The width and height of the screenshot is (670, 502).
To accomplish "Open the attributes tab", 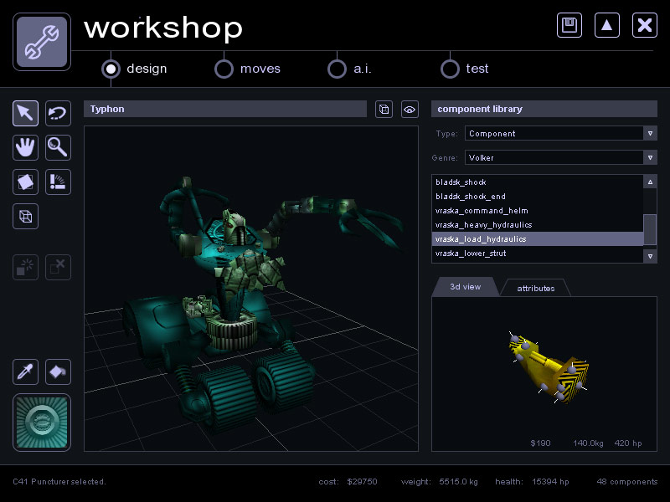I will [535, 288].
